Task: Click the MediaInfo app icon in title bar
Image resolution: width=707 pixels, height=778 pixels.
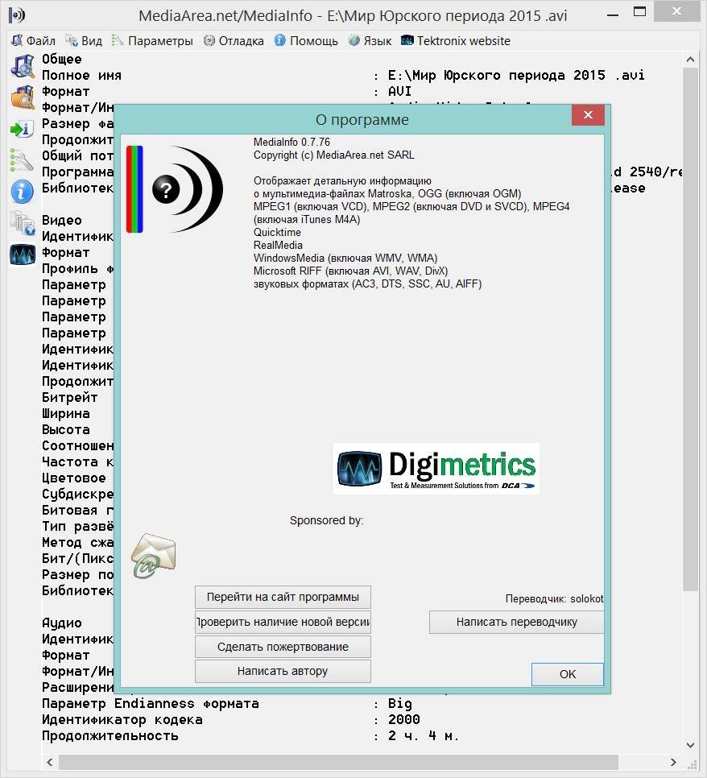Action: pyautogui.click(x=18, y=15)
